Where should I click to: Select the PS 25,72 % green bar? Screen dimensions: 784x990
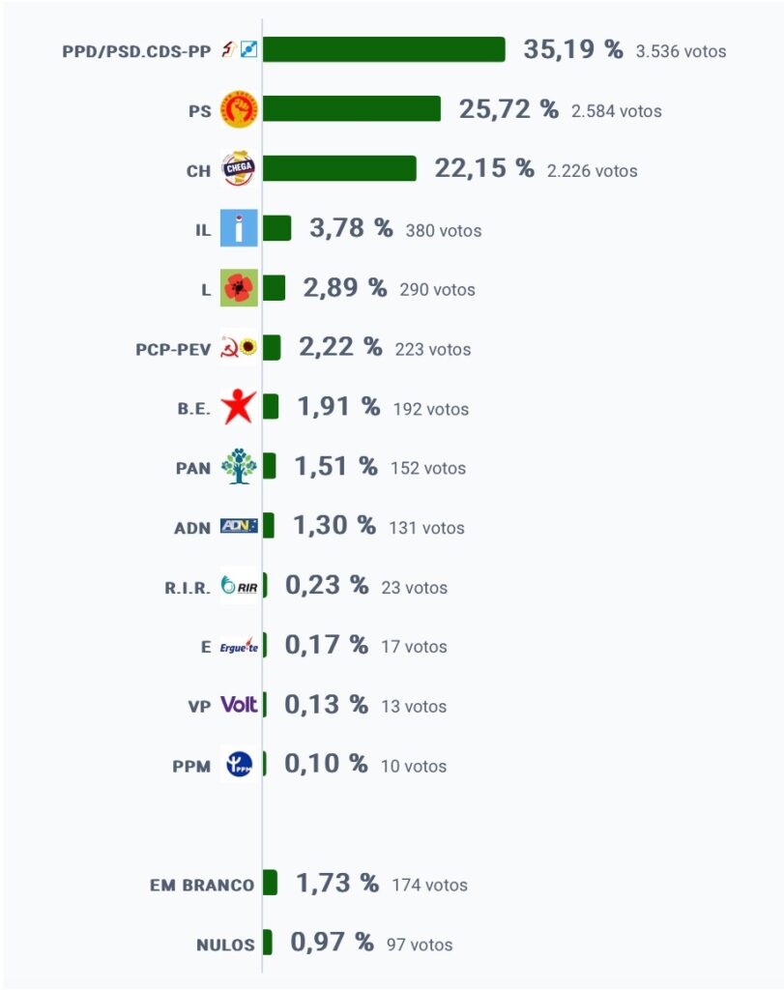coord(352,108)
